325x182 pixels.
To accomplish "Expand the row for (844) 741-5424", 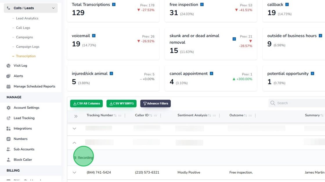I will point(74,172).
